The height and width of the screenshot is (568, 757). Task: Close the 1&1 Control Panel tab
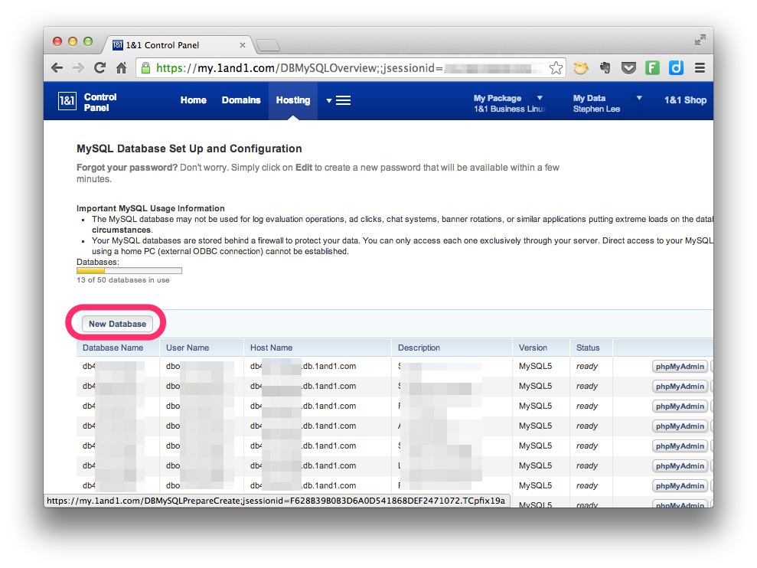point(243,45)
